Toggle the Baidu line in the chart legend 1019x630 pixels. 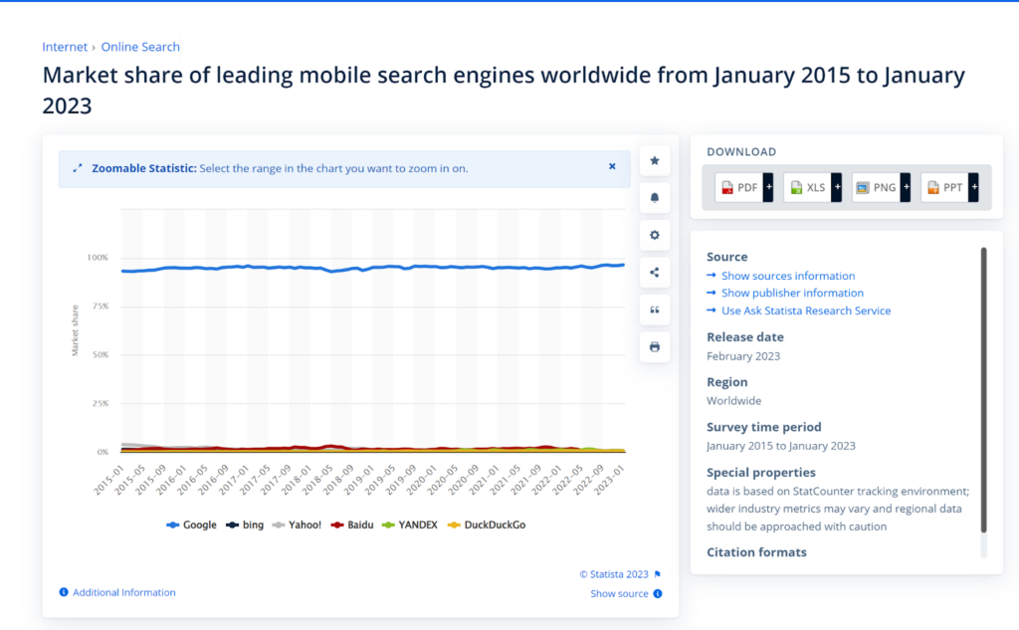click(x=356, y=525)
